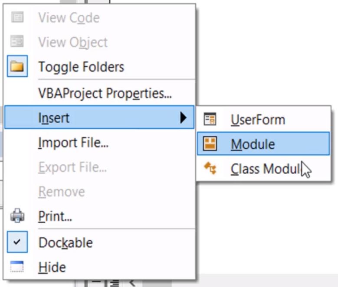Click the orange Module icon
The width and height of the screenshot is (338, 287).
[x=210, y=144]
